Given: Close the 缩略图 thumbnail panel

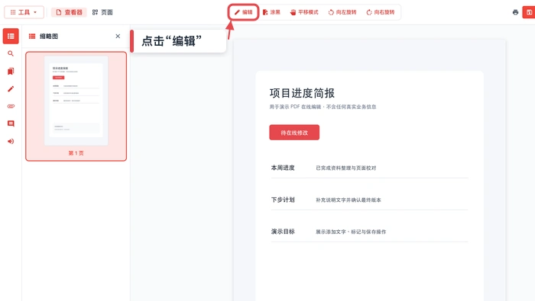Looking at the screenshot, I should click(x=118, y=36).
